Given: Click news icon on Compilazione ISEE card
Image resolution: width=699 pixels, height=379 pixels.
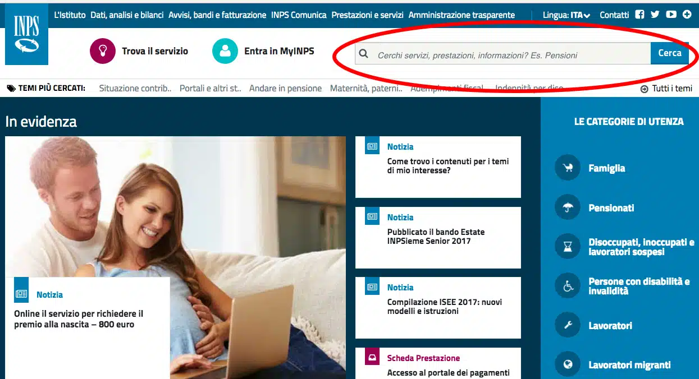Looking at the screenshot, I should (372, 287).
